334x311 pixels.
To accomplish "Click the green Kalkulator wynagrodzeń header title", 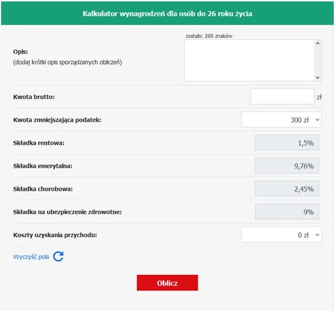I will (167, 13).
